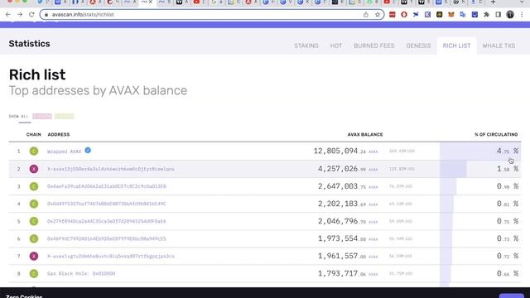Open the Chrome three-dot menu

pyautogui.click(x=522, y=15)
